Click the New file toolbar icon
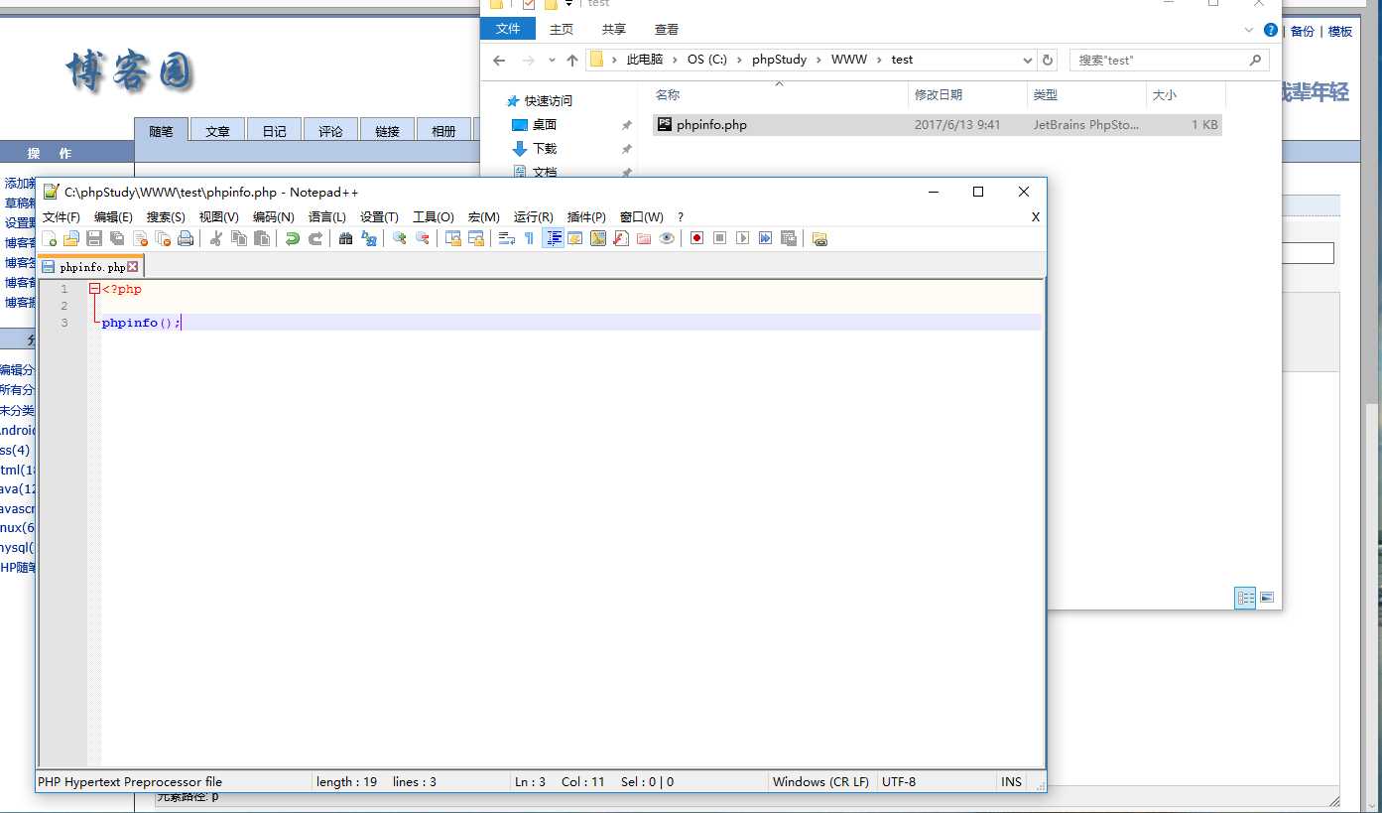 (x=49, y=238)
